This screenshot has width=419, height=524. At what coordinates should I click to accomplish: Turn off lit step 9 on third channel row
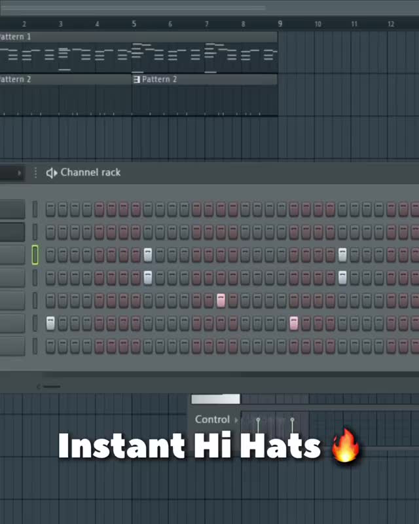(x=148, y=255)
